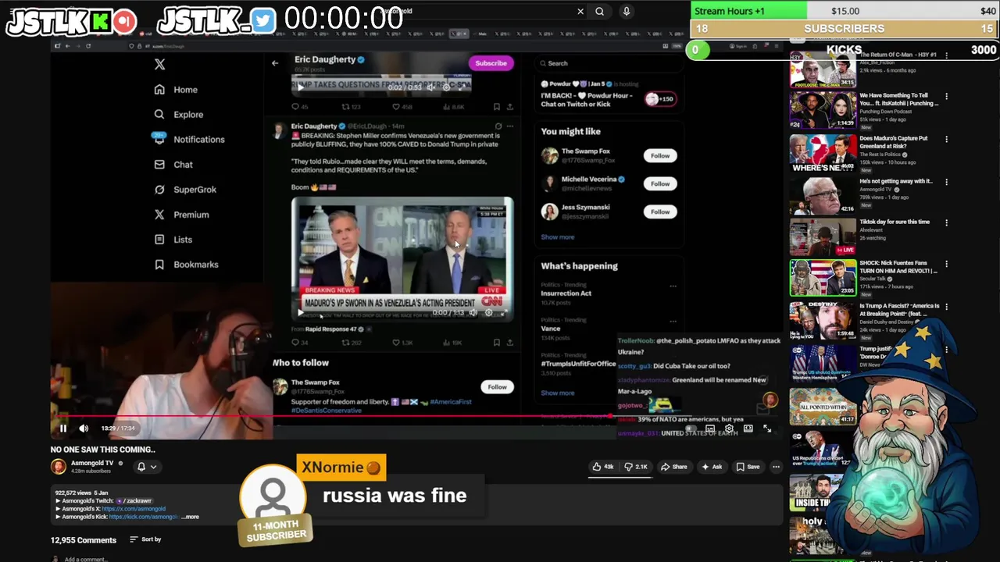Image resolution: width=1000 pixels, height=562 pixels.
Task: Expand description with ...more
Action: tap(191, 517)
